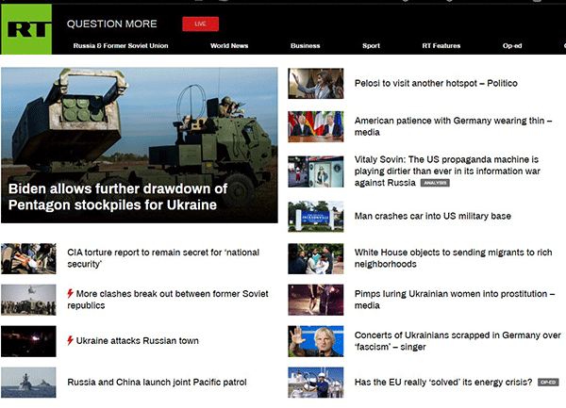Open Man crashes car into military base article
566x408 pixels.
pos(432,216)
